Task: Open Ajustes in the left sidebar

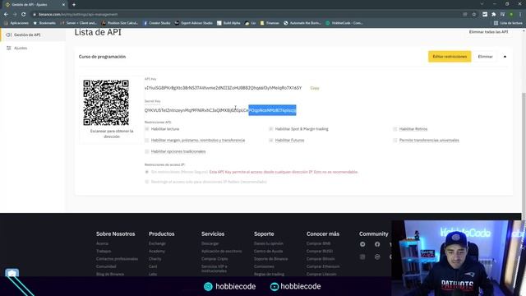Action: (20, 49)
